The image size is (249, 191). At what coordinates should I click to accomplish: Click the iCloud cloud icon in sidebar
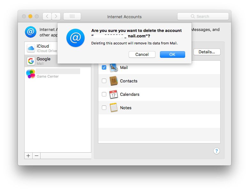coord(31,49)
